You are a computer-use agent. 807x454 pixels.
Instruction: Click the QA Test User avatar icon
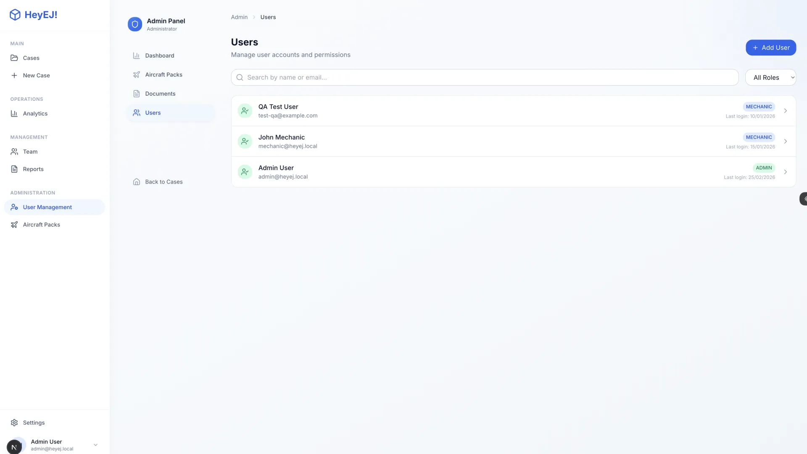pos(245,111)
